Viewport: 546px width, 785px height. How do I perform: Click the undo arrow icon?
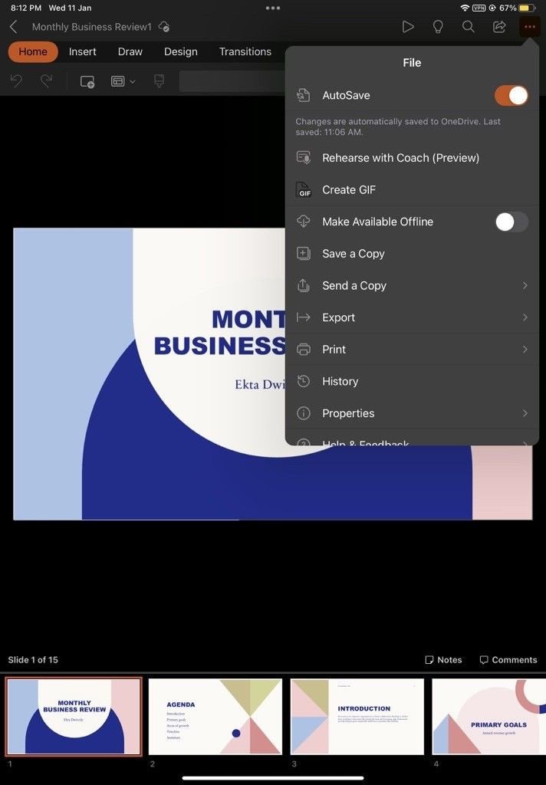pos(17,80)
